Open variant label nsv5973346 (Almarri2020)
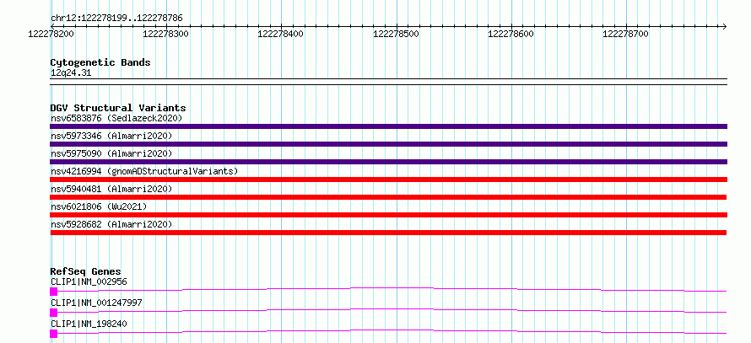 coord(111,136)
